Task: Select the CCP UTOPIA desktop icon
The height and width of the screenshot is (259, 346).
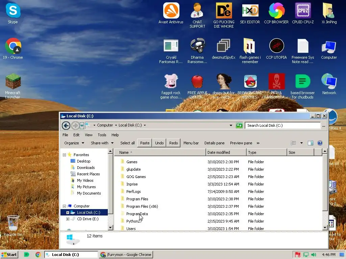Action: 276,49
